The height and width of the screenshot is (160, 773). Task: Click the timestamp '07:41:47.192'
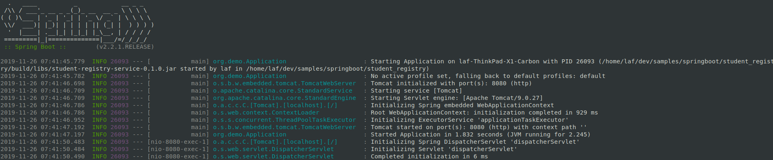coord(63,127)
